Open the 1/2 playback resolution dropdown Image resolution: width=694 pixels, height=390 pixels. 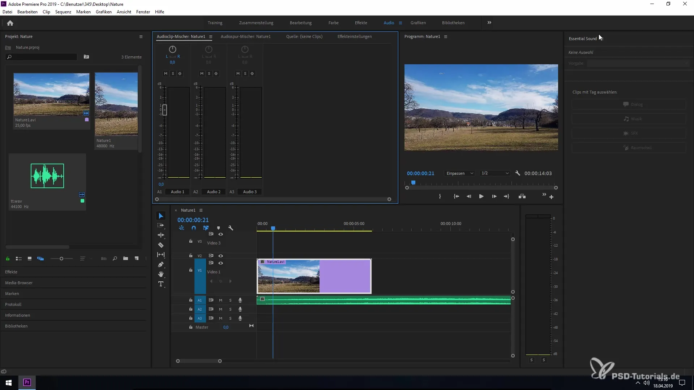pyautogui.click(x=495, y=173)
